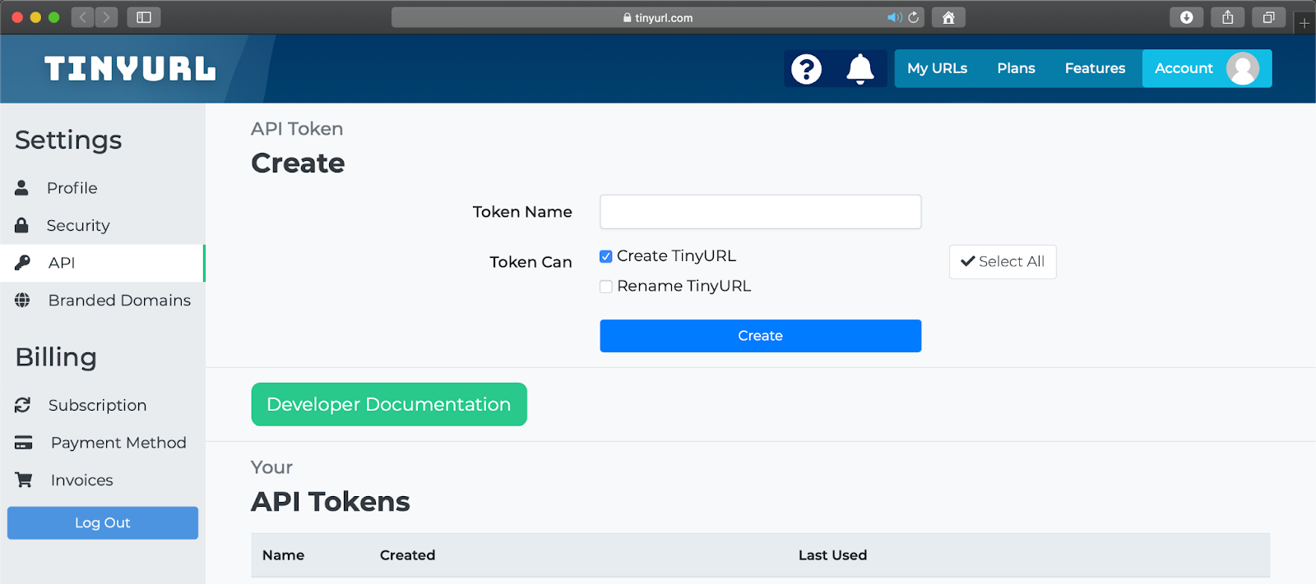Select API settings item
This screenshot has height=584, width=1316.
click(x=102, y=263)
